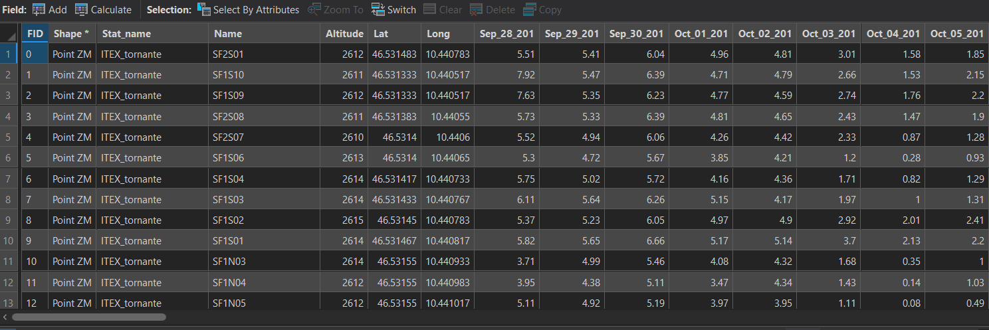Click the FID column header

click(35, 33)
